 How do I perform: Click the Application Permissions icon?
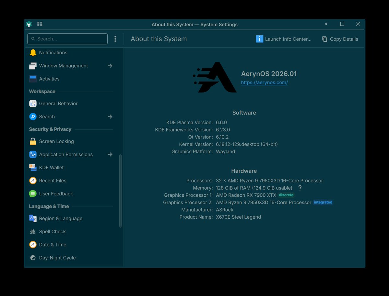[33, 154]
